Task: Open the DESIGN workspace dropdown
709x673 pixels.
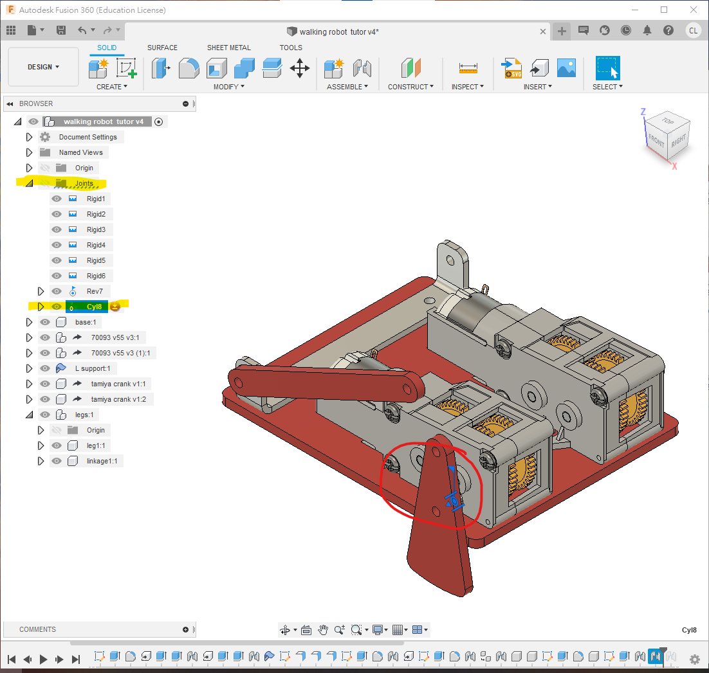Action: point(43,67)
